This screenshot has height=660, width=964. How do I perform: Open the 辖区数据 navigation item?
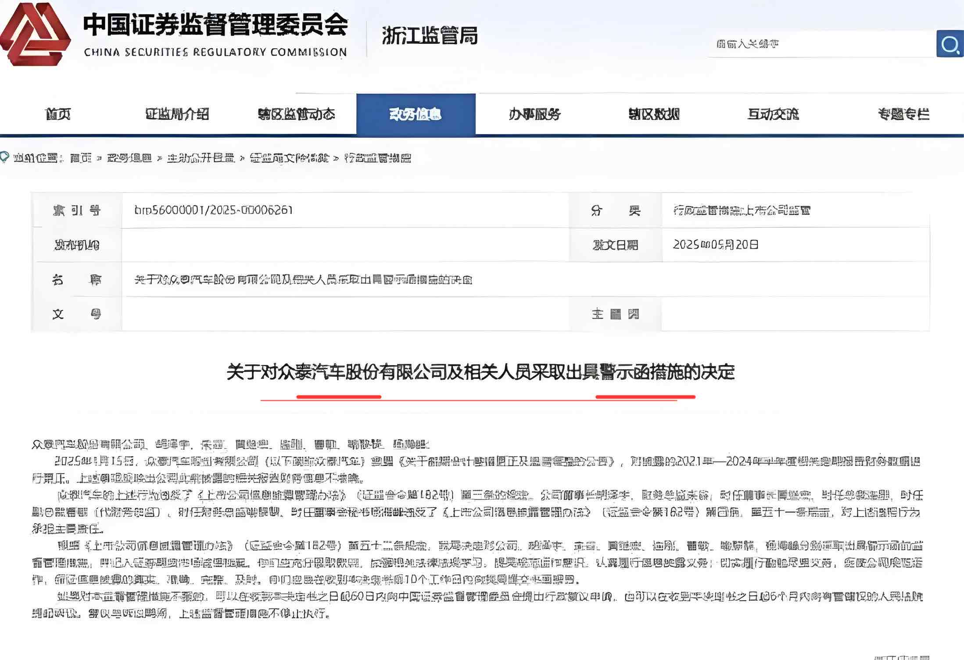click(x=654, y=114)
